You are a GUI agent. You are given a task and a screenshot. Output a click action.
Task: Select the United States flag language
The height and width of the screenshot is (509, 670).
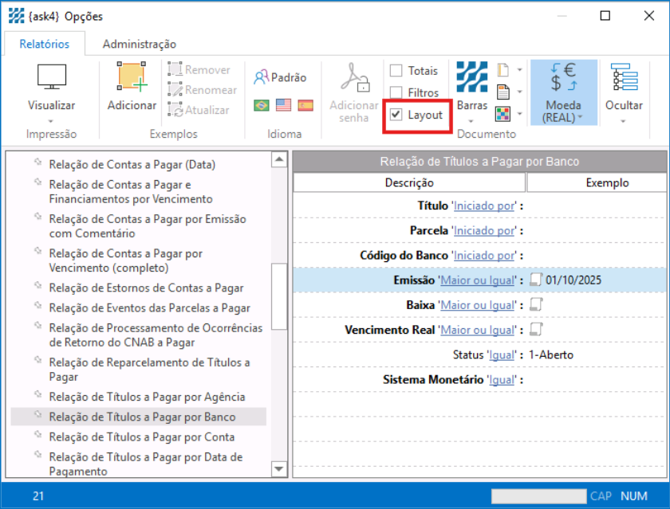[x=283, y=105]
